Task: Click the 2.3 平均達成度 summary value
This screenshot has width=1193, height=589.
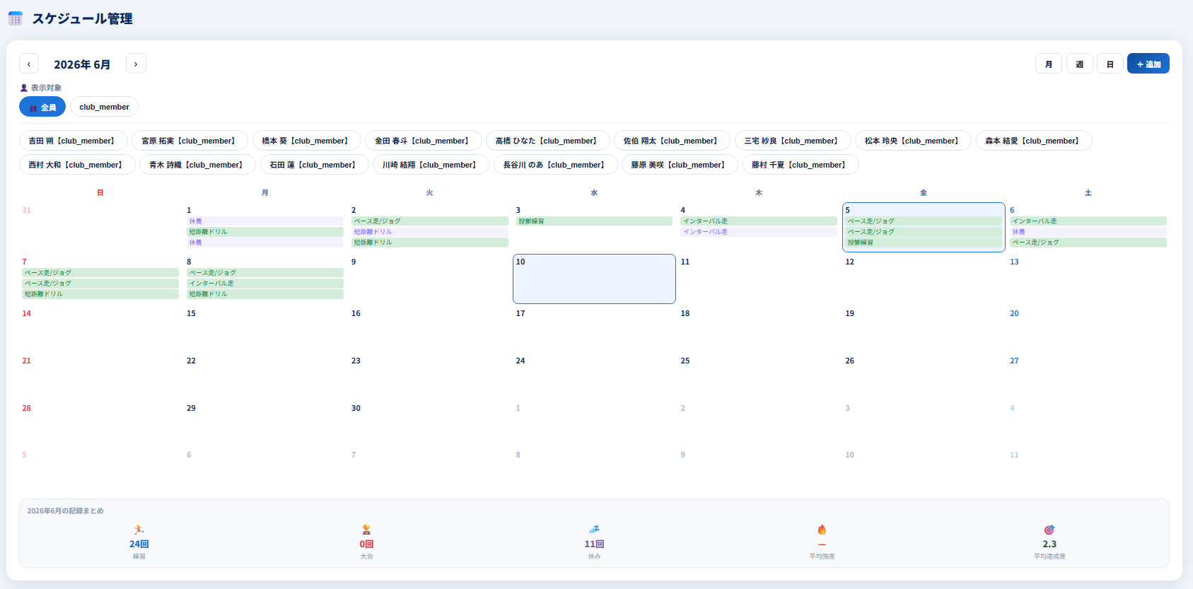Action: (1049, 544)
